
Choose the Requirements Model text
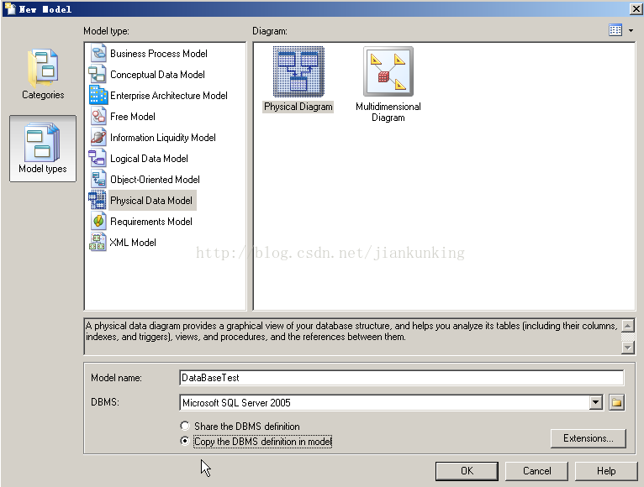[151, 222]
